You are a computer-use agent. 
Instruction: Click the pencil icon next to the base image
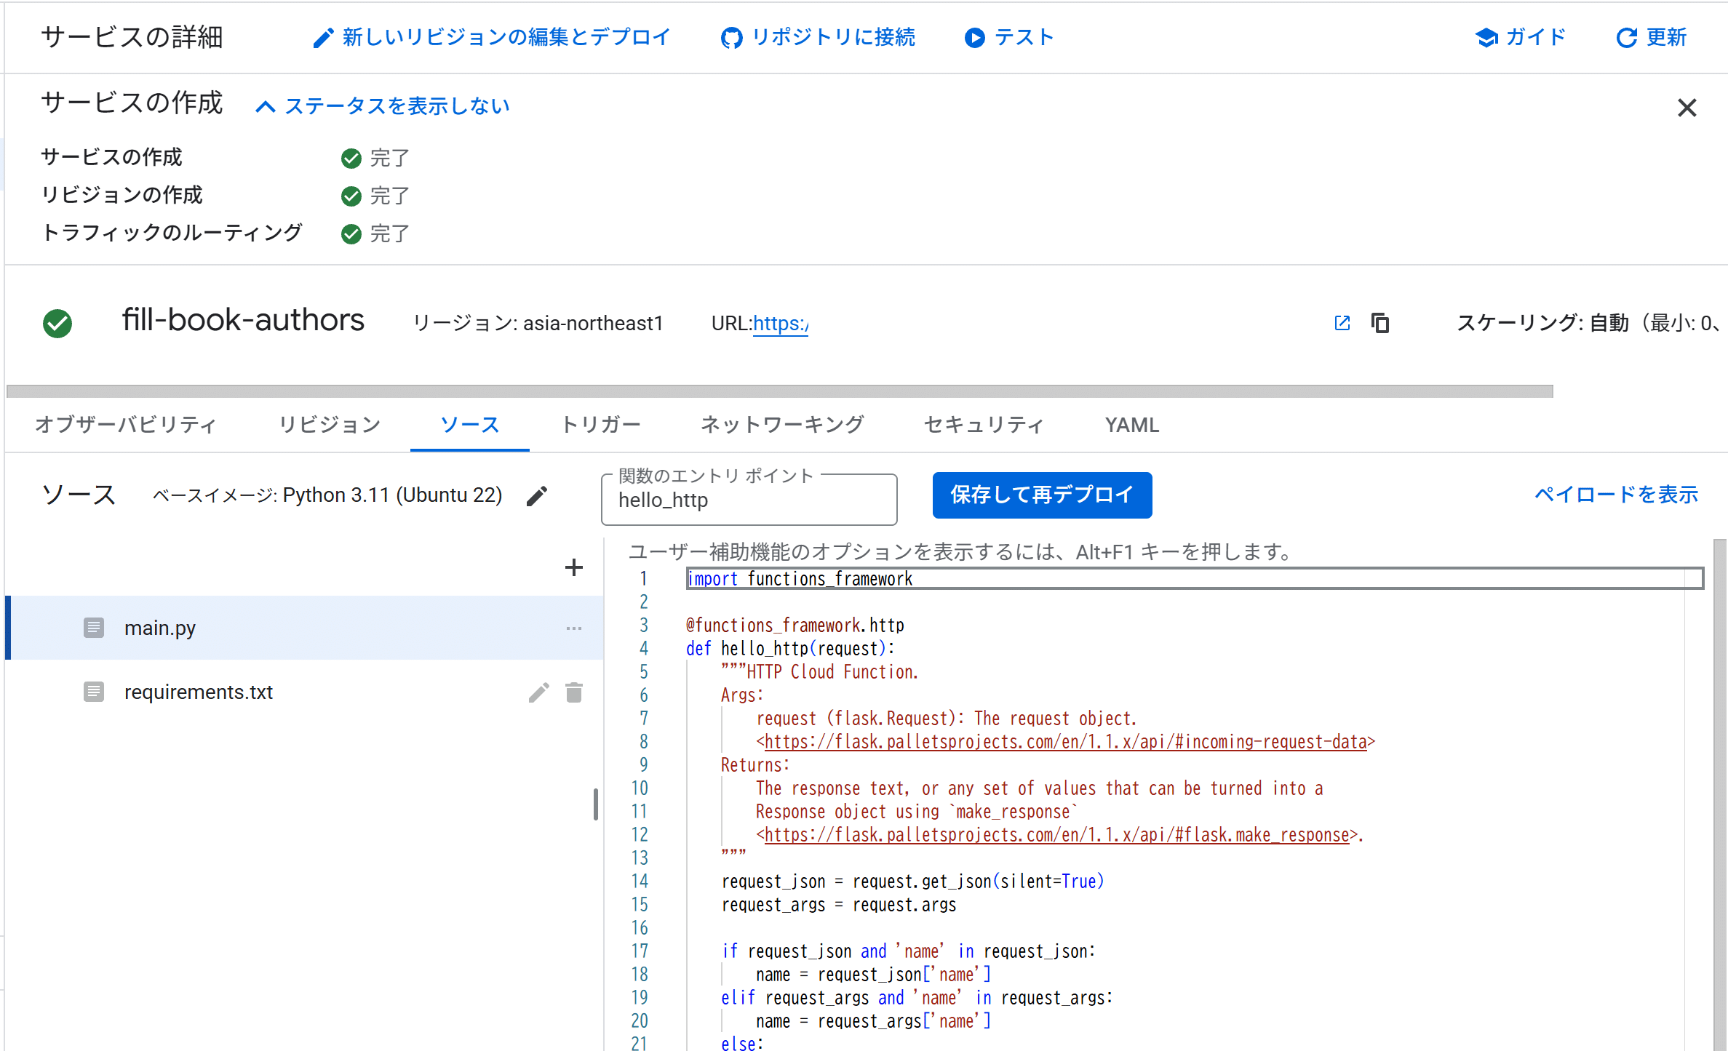(537, 496)
